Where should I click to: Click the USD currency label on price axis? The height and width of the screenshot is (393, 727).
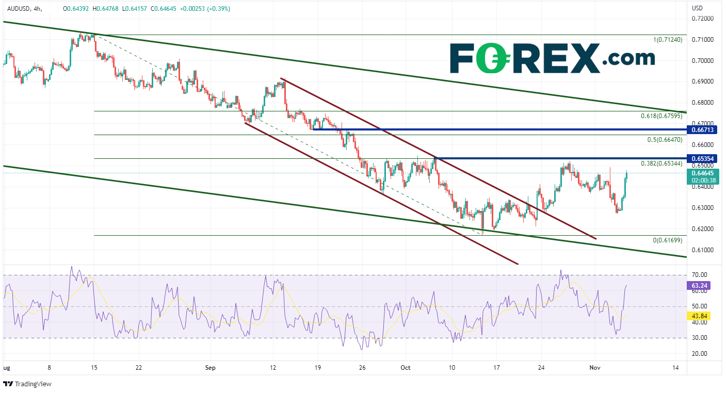697,8
